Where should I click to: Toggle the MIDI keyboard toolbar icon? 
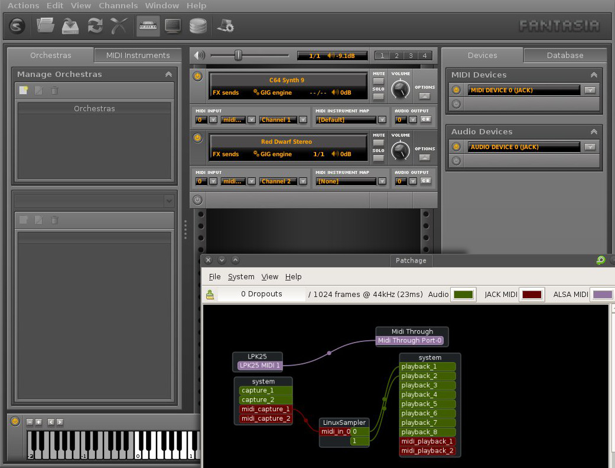point(148,25)
